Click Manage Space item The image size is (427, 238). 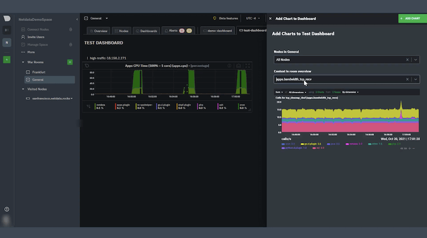37,44
